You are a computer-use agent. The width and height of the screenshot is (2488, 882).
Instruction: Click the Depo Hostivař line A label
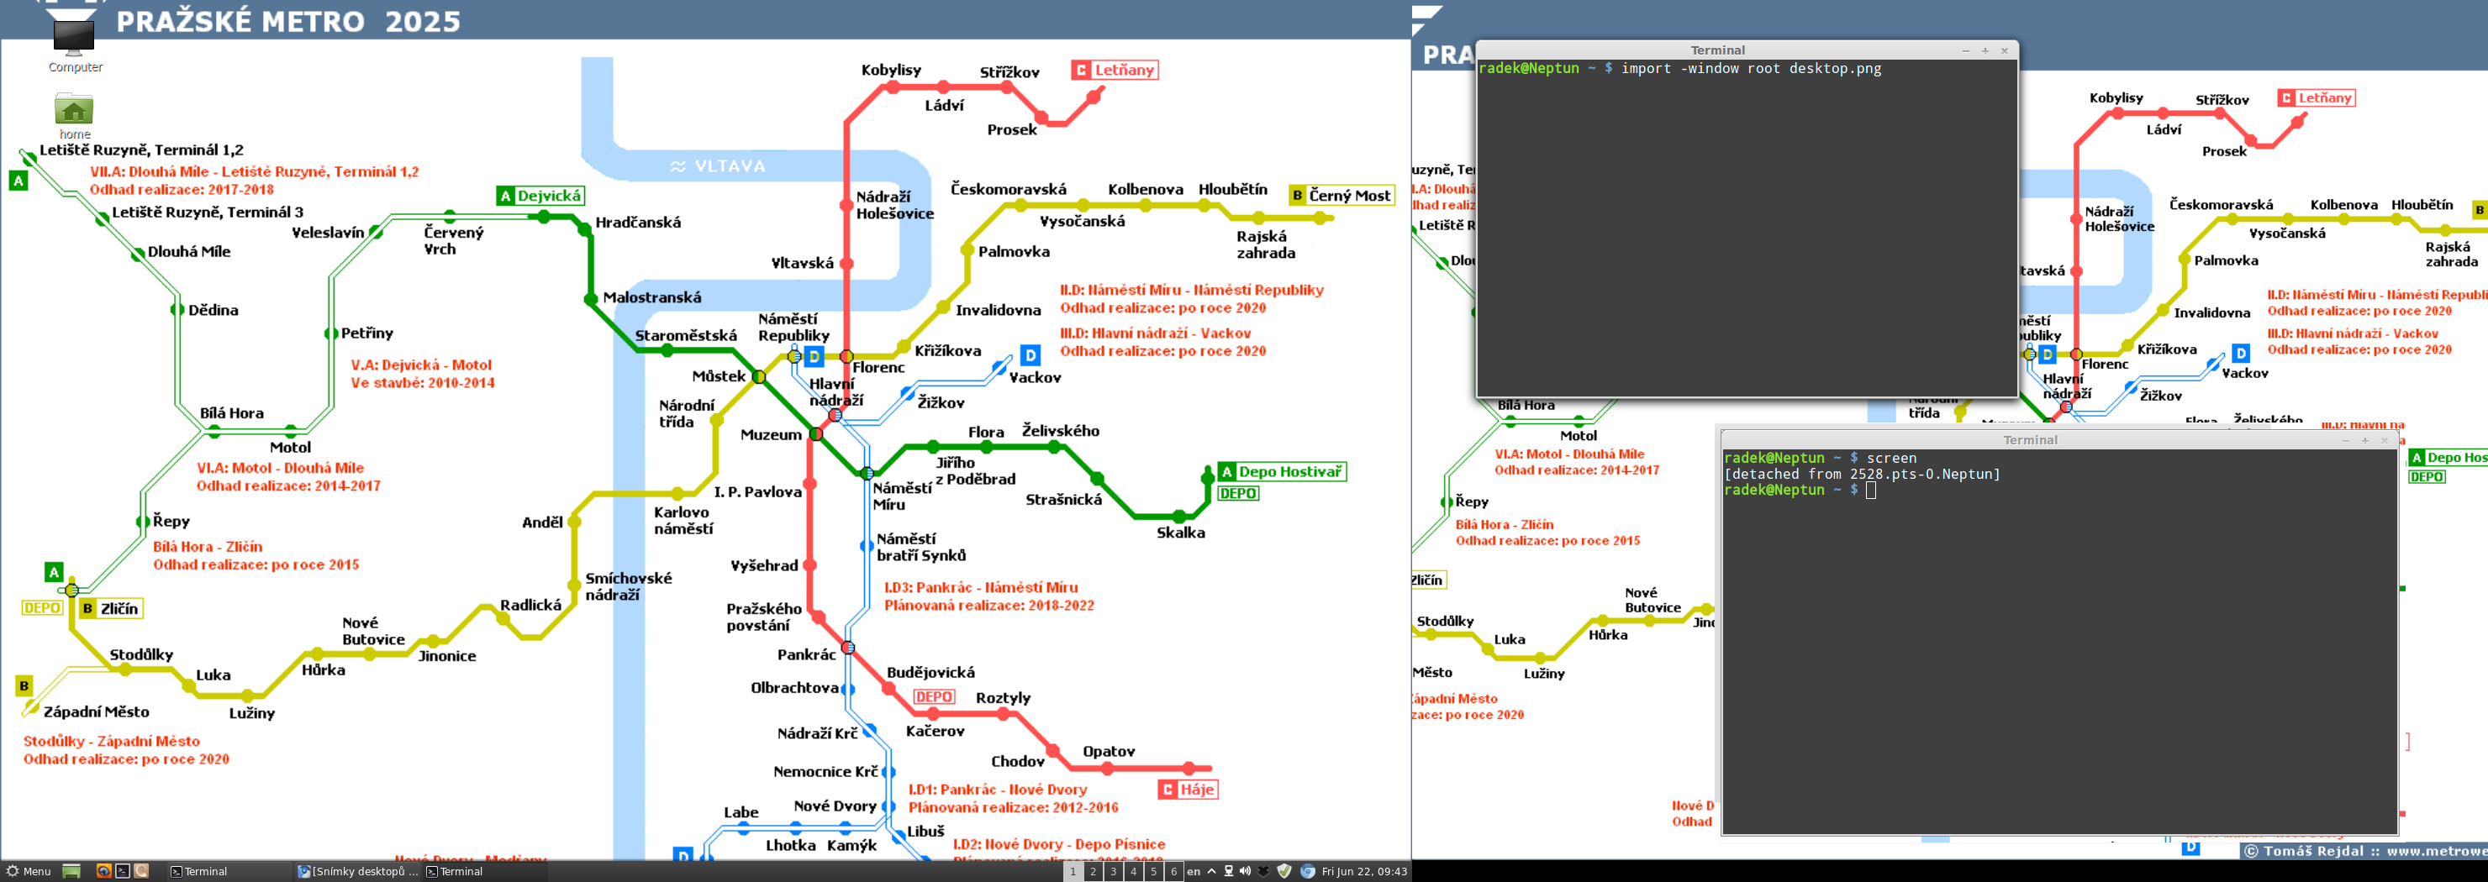click(1282, 472)
